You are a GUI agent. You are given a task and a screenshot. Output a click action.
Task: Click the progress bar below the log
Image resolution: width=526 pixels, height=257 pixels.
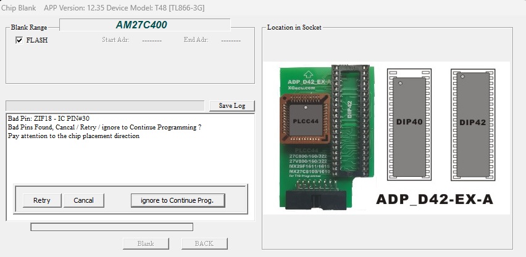pyautogui.click(x=112, y=227)
